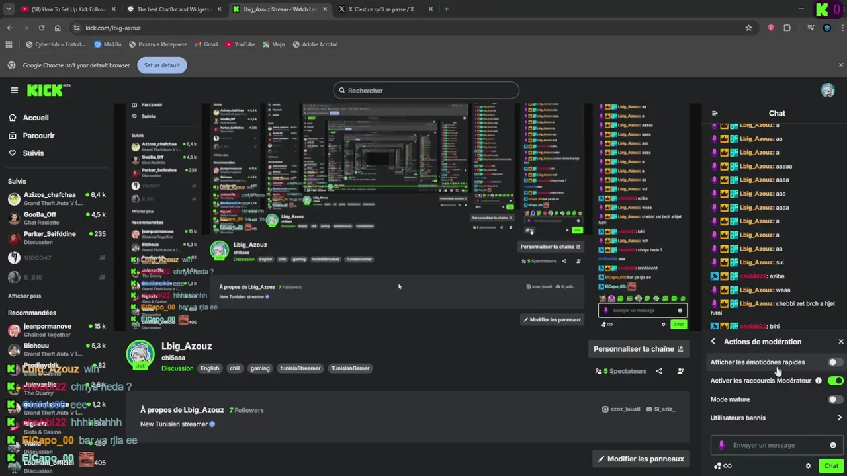Open the Discussion category link
Screen dimensions: 847x476
[177, 368]
